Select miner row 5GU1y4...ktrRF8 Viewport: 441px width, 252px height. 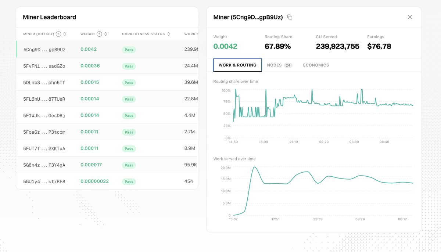[x=107, y=181]
